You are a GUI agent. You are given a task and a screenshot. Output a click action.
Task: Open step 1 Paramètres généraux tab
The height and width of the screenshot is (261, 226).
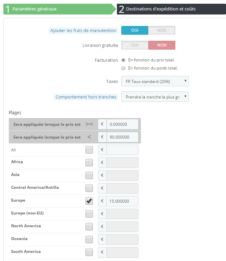coord(59,9)
